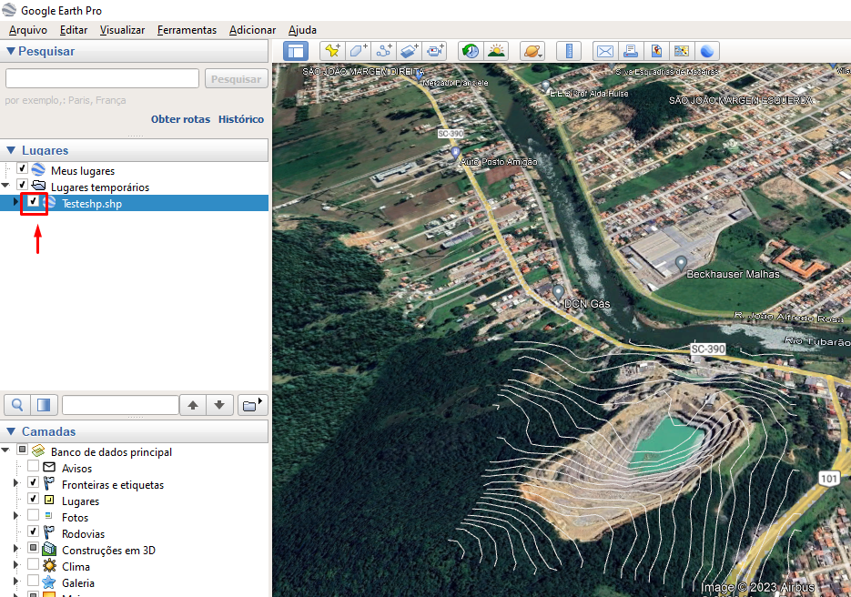Select the Add Polygon tool

coord(358,52)
